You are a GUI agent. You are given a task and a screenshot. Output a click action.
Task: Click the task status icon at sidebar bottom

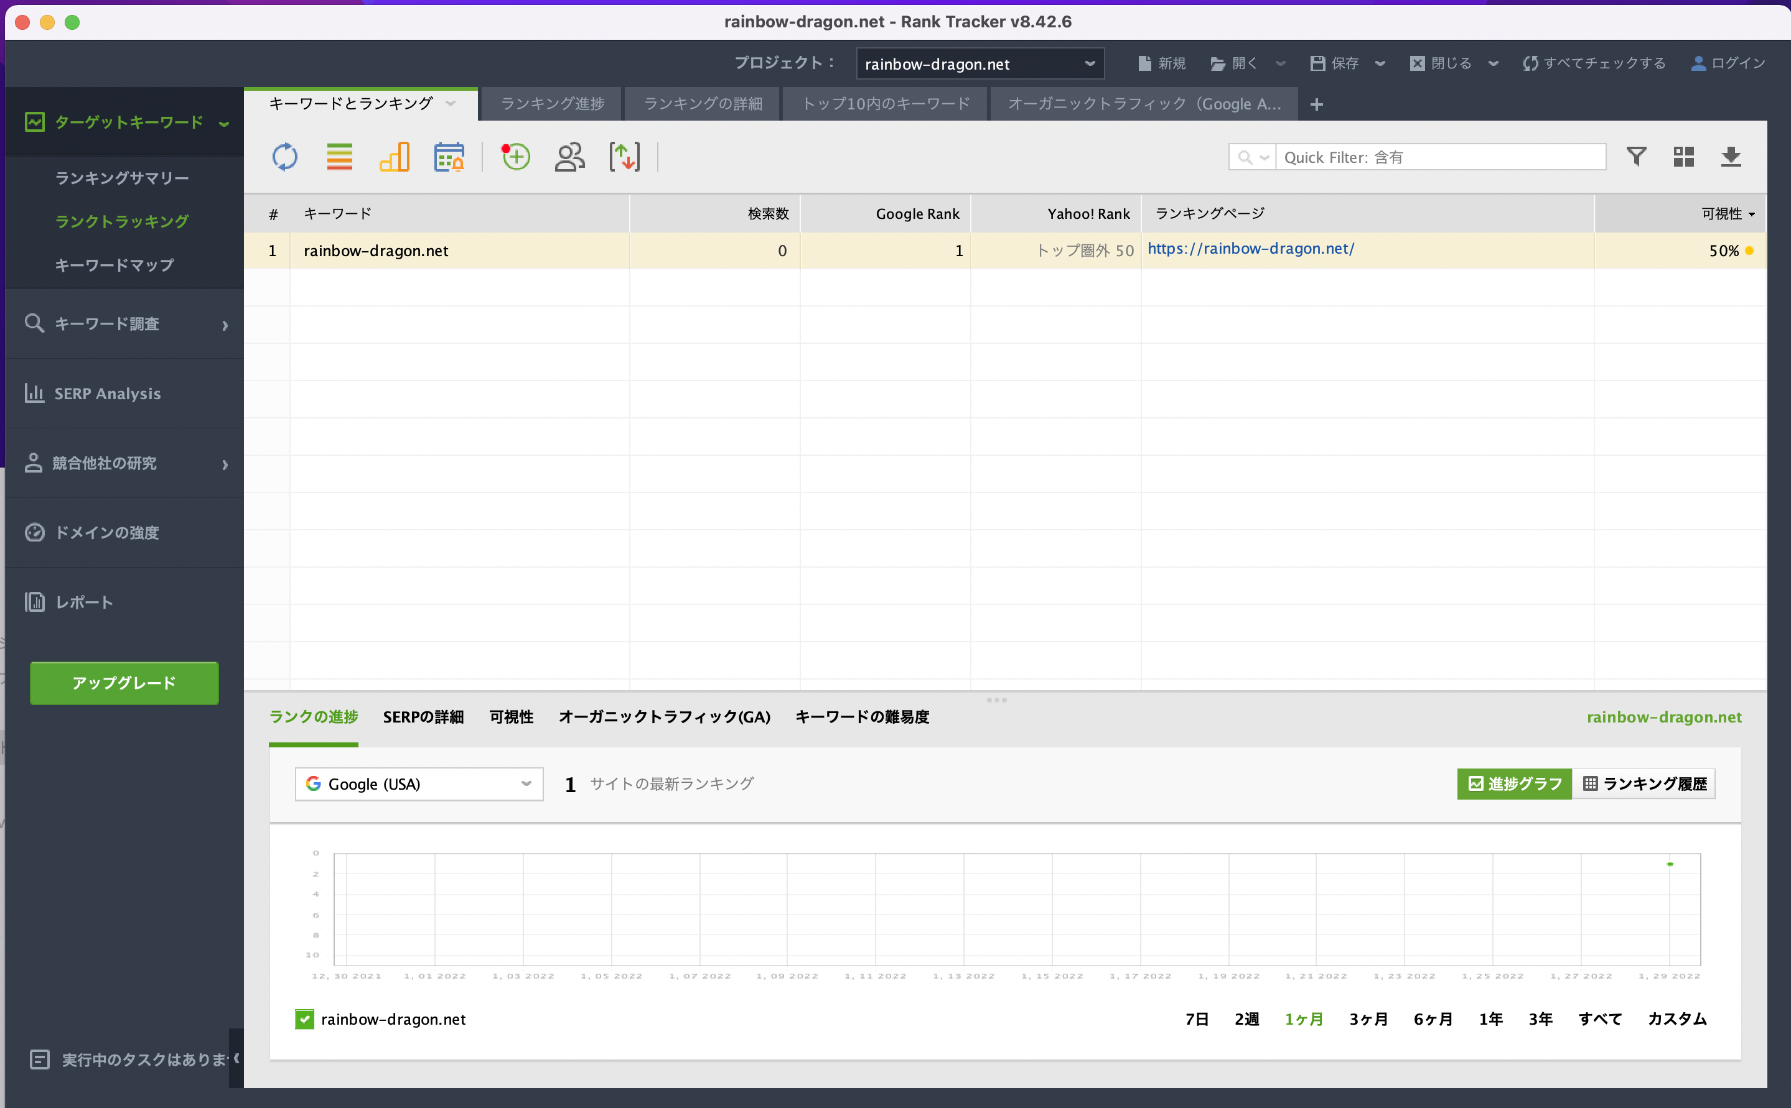point(40,1060)
